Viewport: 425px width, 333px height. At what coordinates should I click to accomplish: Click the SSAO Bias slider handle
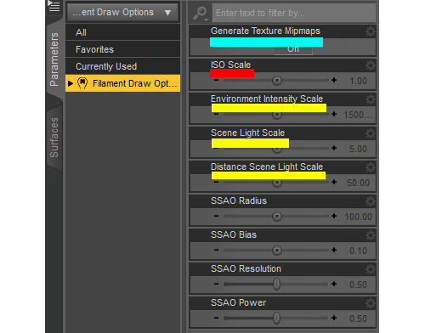tap(277, 251)
